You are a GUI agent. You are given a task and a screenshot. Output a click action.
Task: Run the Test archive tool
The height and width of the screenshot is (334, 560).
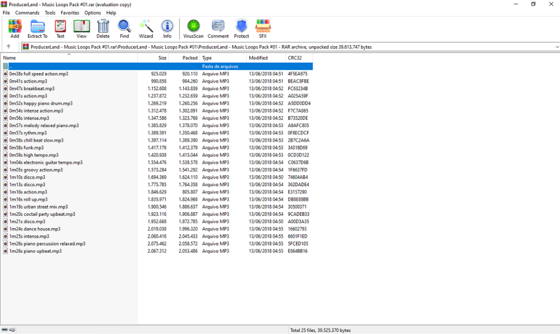point(60,28)
